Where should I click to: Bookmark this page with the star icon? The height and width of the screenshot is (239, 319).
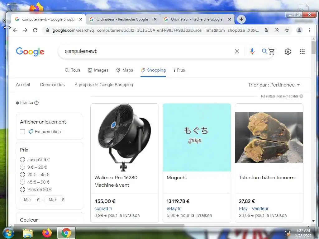(x=287, y=30)
